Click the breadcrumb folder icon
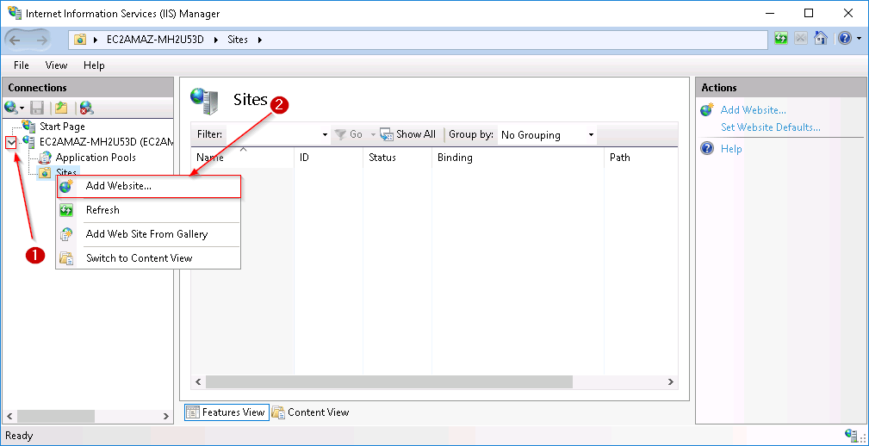The width and height of the screenshot is (869, 446). coord(81,40)
